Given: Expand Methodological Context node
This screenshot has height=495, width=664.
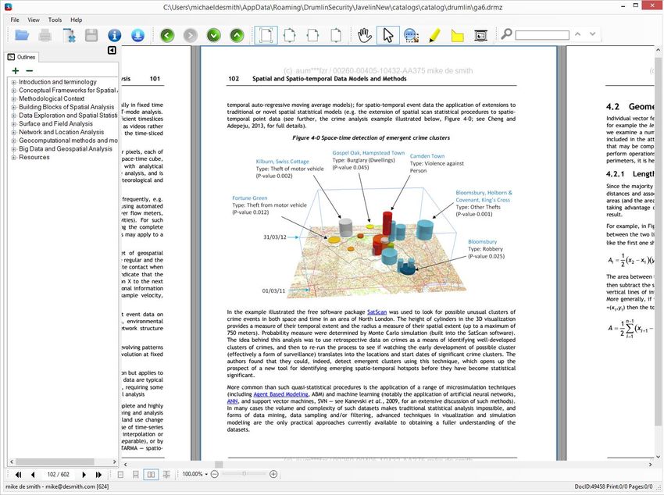Looking at the screenshot, I should pos(13,99).
